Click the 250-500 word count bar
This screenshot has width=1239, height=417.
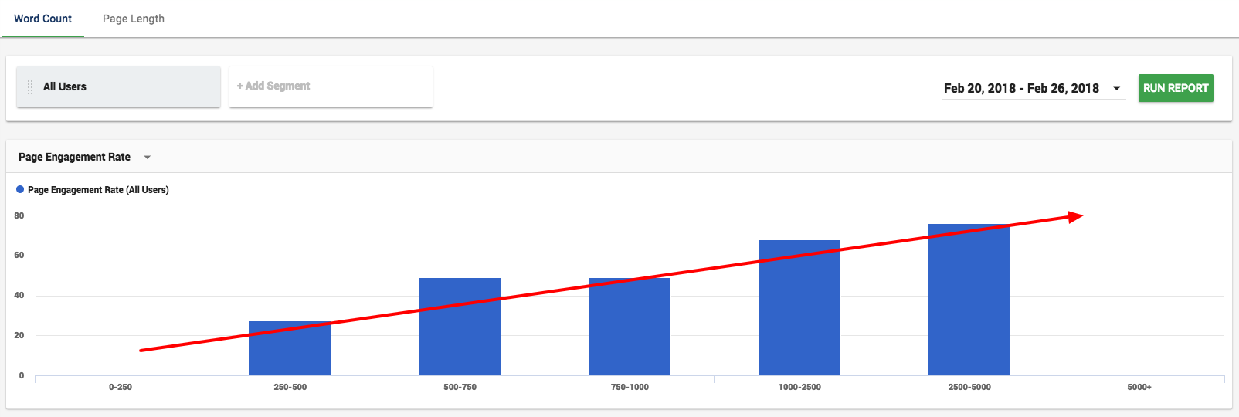[290, 348]
